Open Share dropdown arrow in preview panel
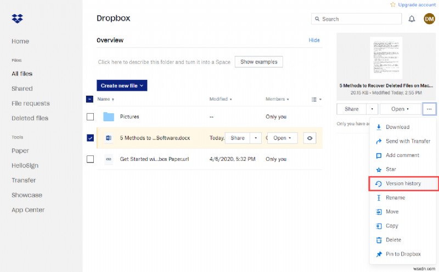The image size is (439, 272). [x=372, y=109]
